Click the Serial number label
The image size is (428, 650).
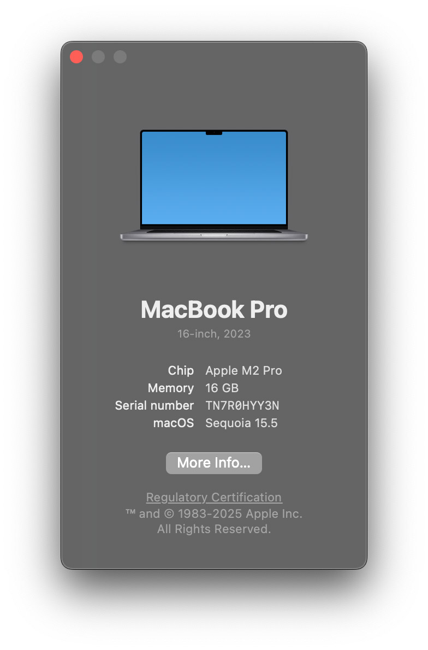click(x=154, y=405)
